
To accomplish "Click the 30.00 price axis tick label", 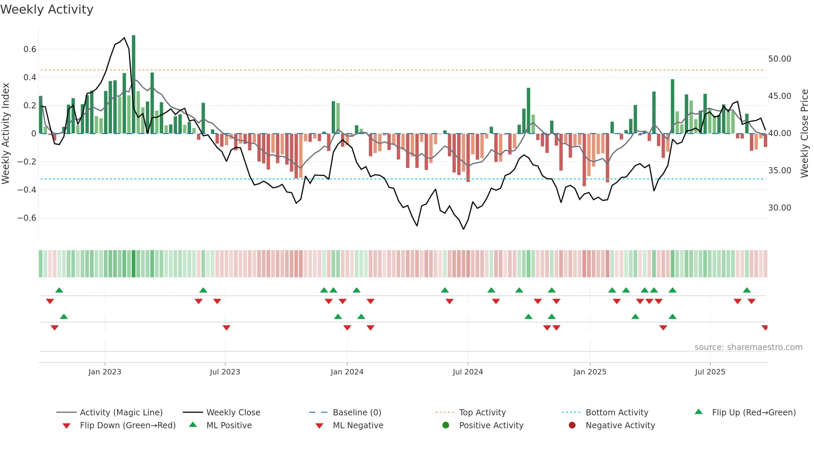I will click(779, 208).
